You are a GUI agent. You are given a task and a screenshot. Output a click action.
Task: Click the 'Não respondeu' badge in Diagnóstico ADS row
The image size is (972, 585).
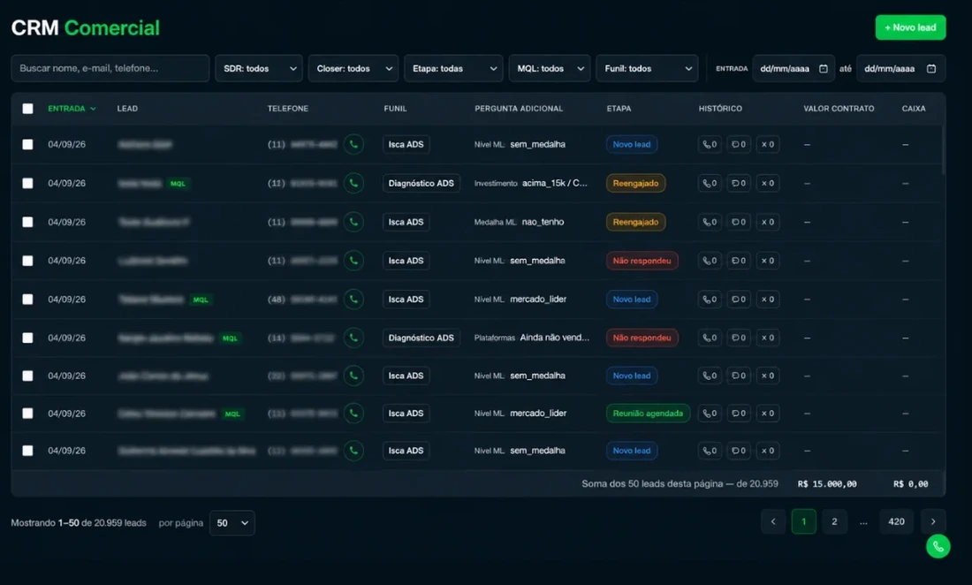pyautogui.click(x=642, y=338)
